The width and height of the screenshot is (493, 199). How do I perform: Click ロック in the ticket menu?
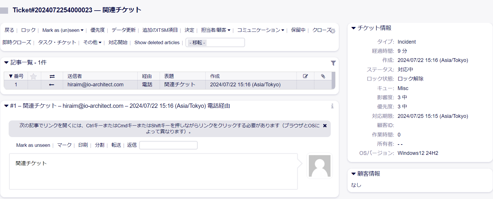(x=28, y=30)
